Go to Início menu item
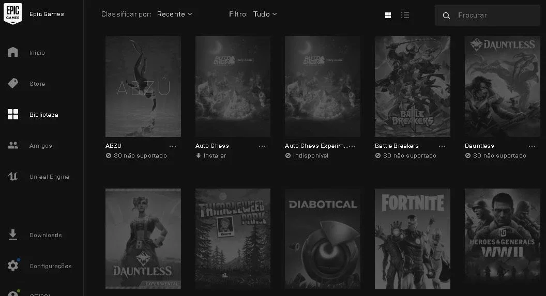The image size is (546, 296). [x=37, y=53]
